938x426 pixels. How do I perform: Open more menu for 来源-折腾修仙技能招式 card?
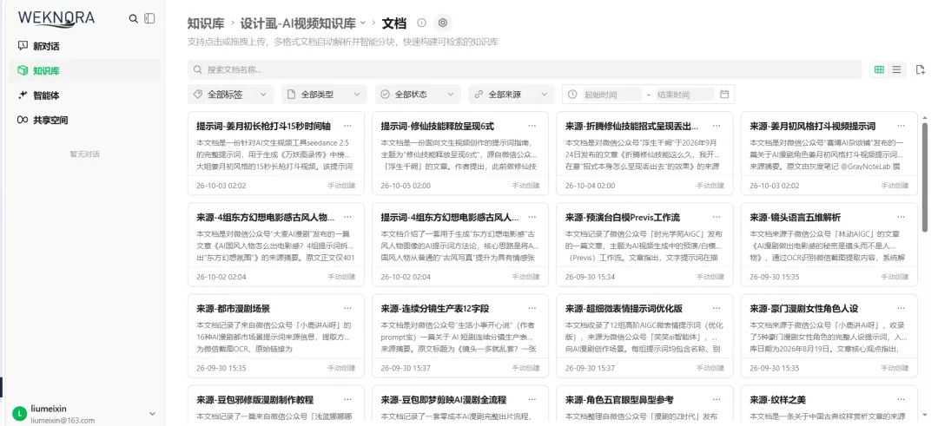pyautogui.click(x=717, y=126)
